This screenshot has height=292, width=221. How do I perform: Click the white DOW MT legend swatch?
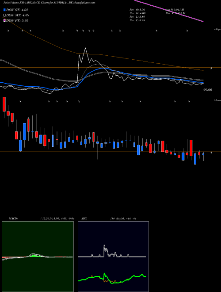[x=5, y=15]
